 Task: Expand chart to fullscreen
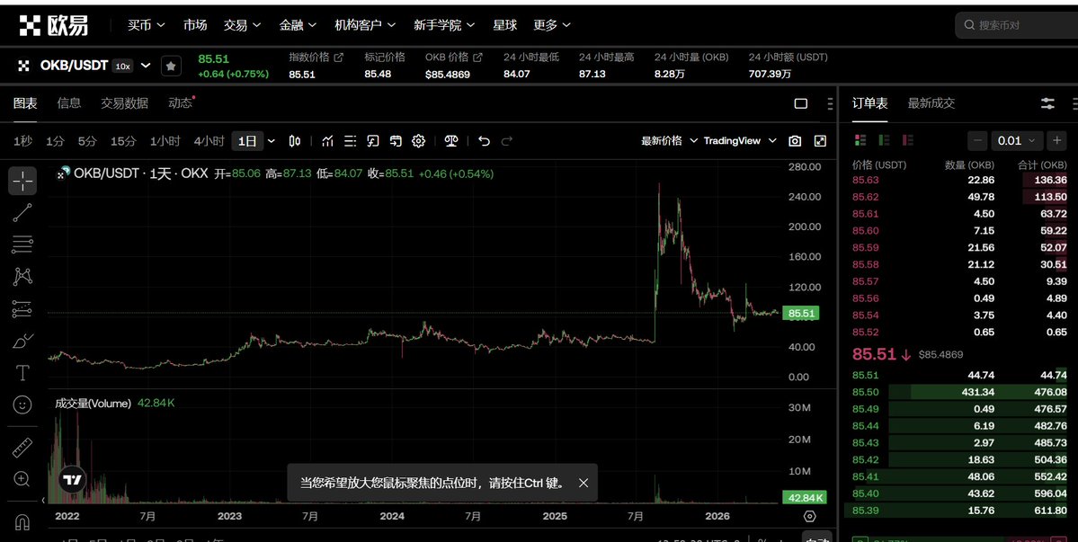point(820,141)
